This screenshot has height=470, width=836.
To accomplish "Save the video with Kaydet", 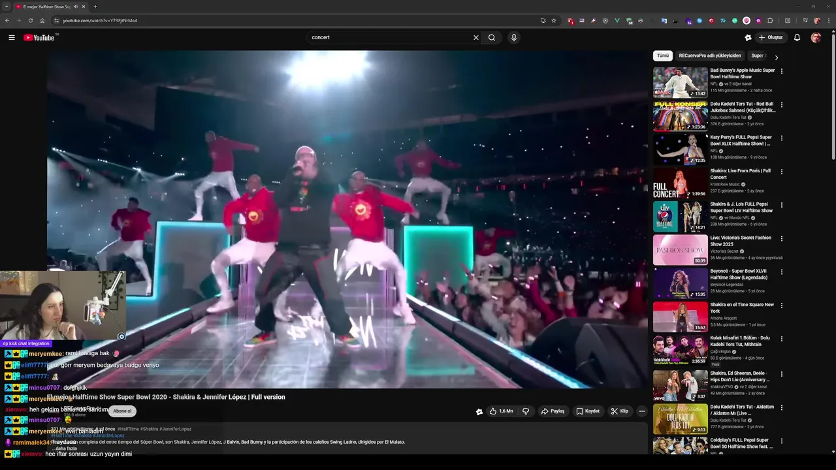I will (x=588, y=411).
